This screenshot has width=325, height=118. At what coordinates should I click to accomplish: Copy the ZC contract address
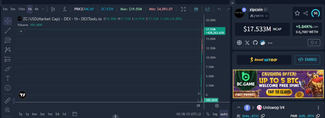[263, 116]
